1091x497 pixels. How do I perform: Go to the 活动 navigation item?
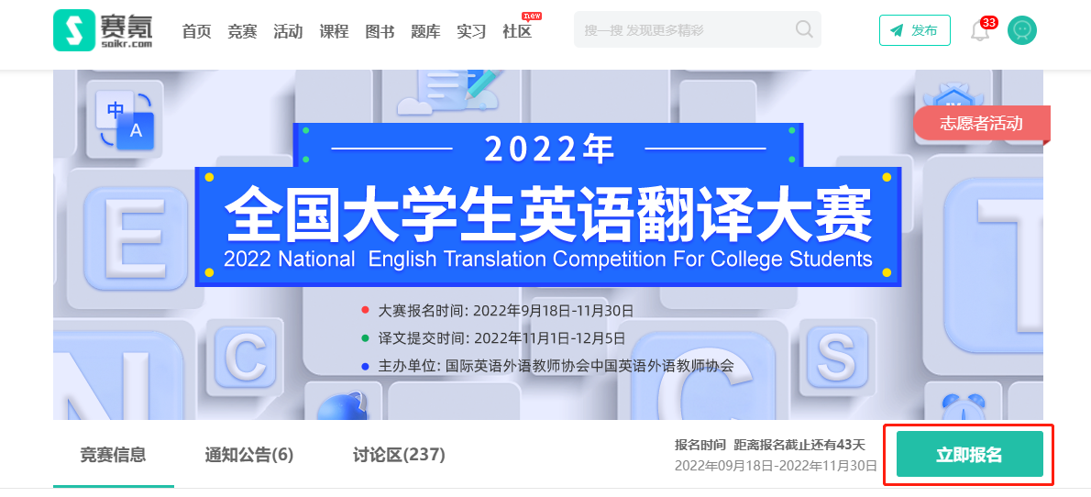[x=288, y=31]
